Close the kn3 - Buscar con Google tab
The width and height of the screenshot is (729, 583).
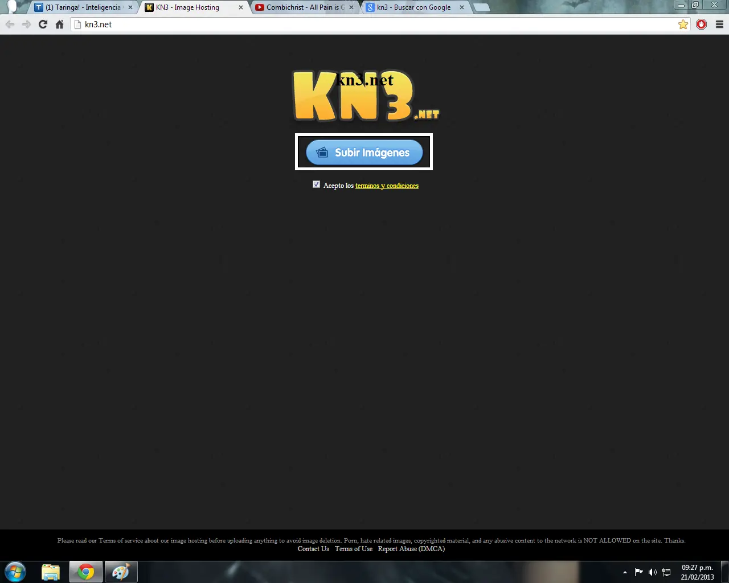tap(462, 7)
